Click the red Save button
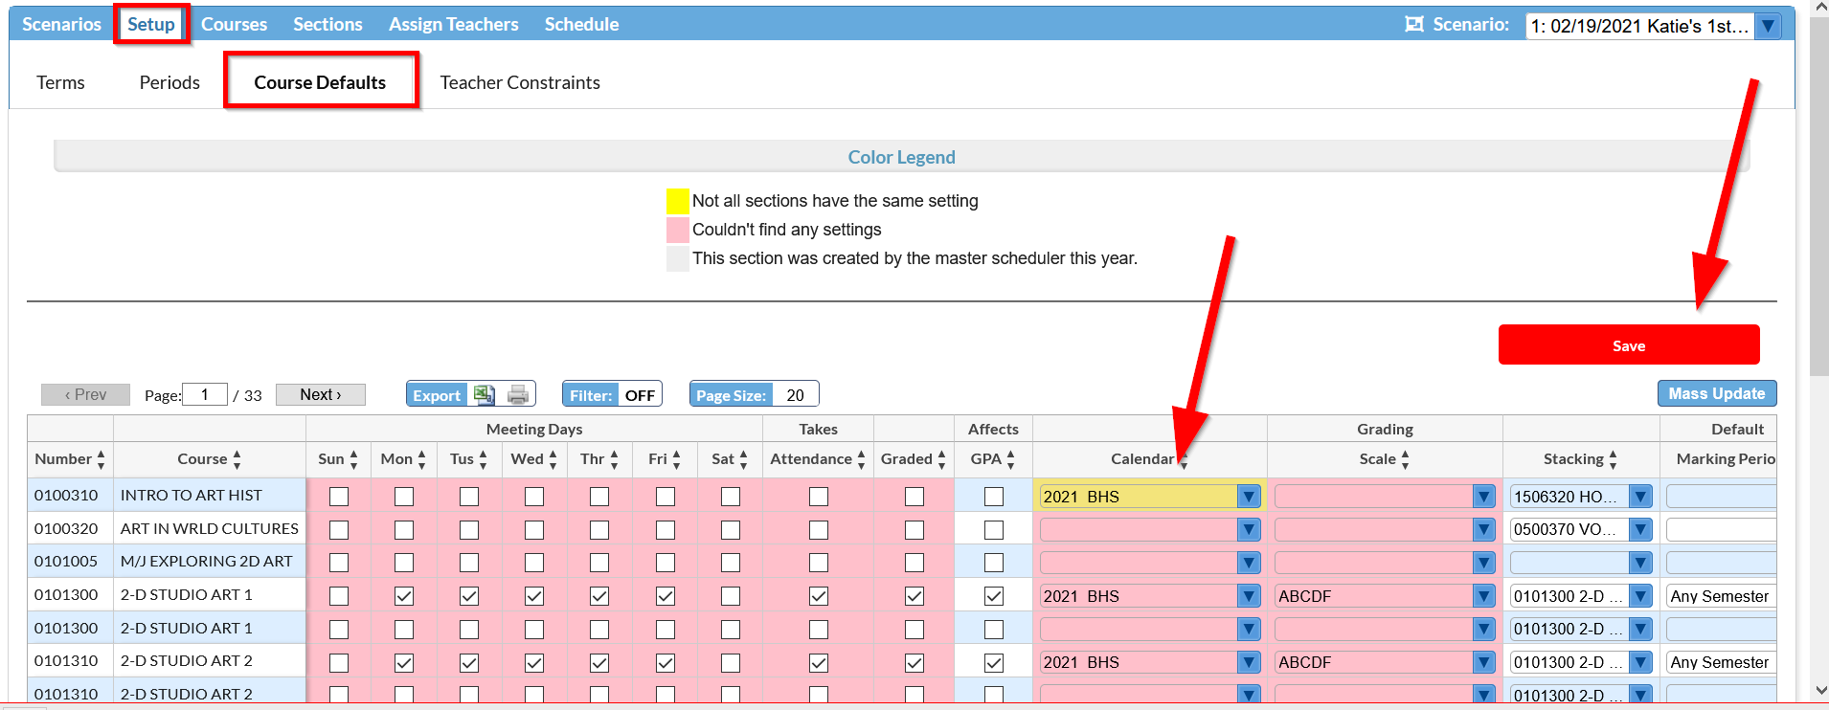The width and height of the screenshot is (1829, 710). pyautogui.click(x=1629, y=344)
